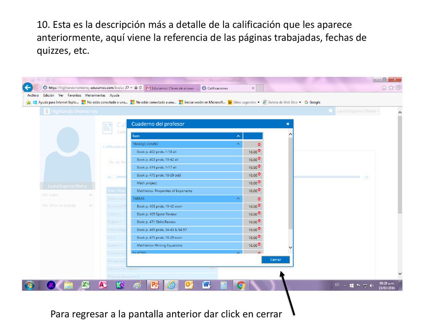
Task: Open Excel from the taskbar
Action: point(85,285)
